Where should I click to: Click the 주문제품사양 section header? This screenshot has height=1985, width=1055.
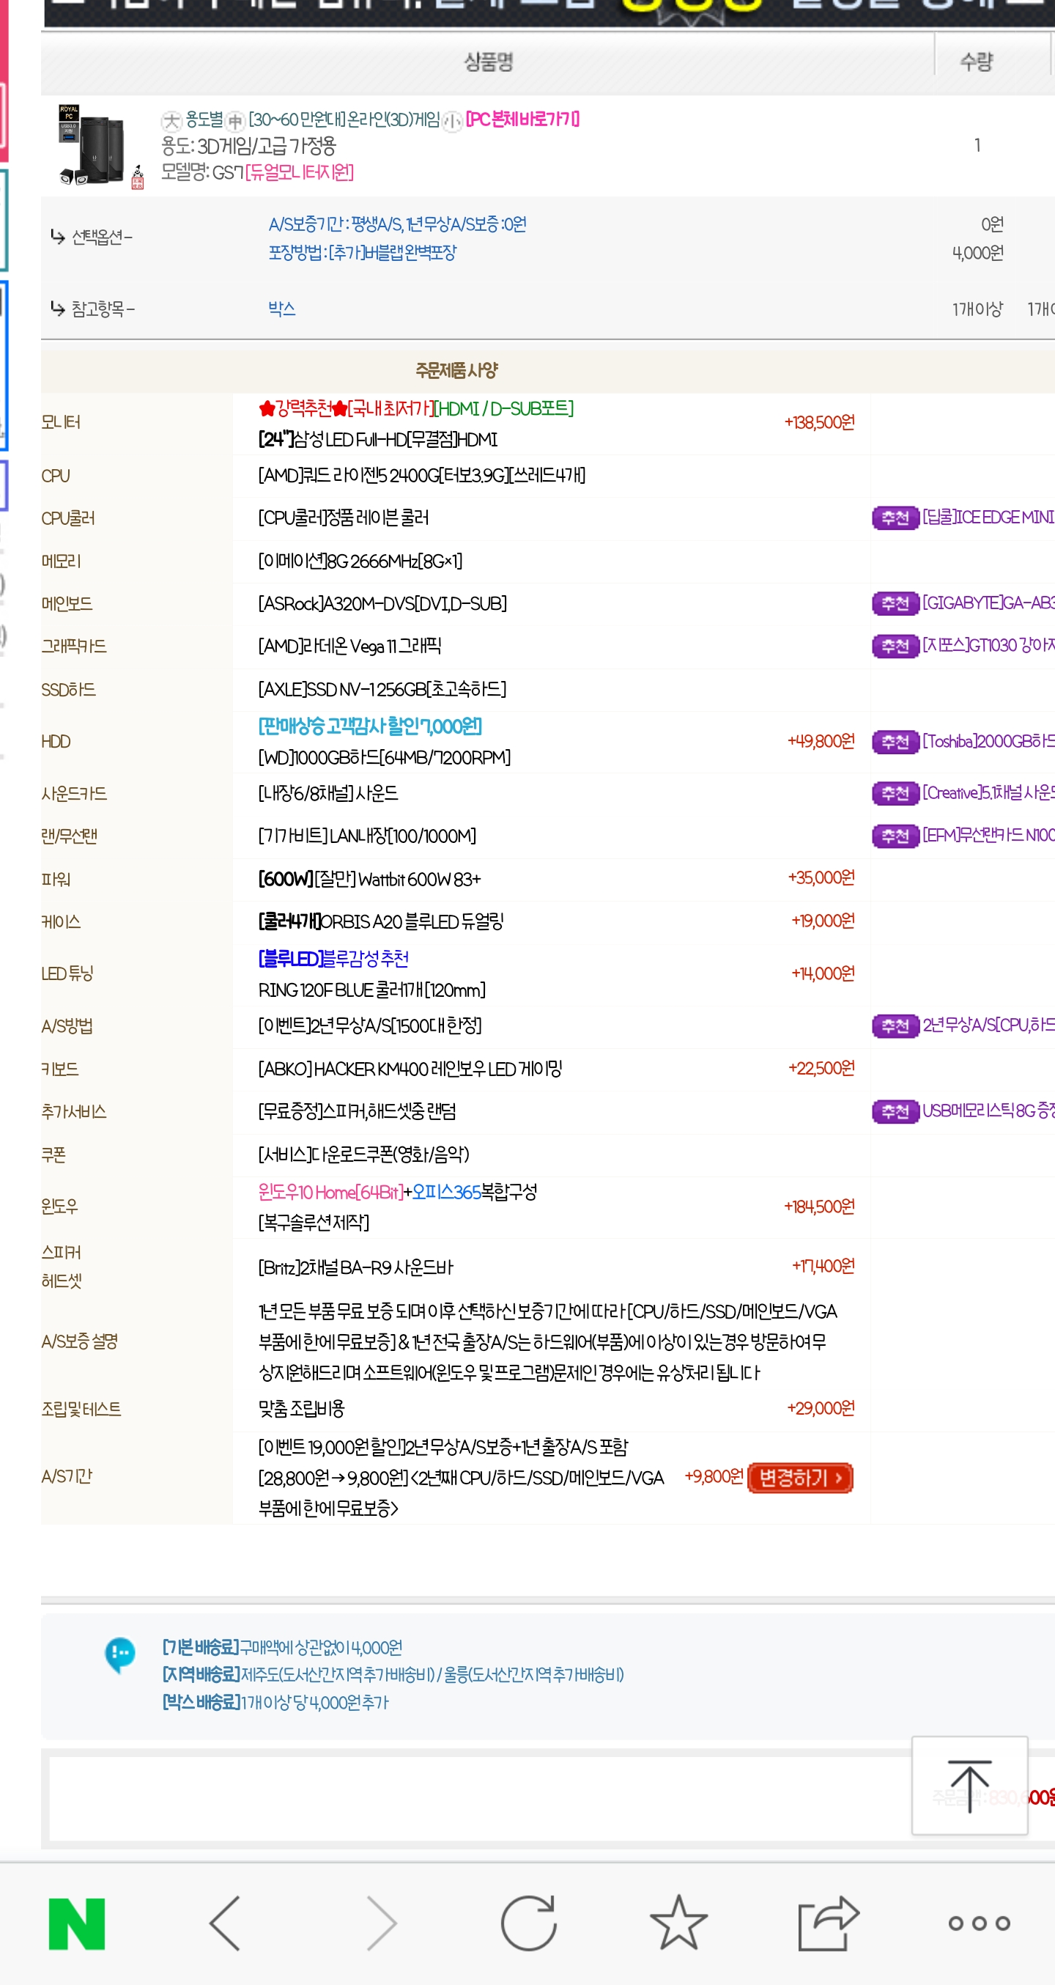click(x=456, y=371)
